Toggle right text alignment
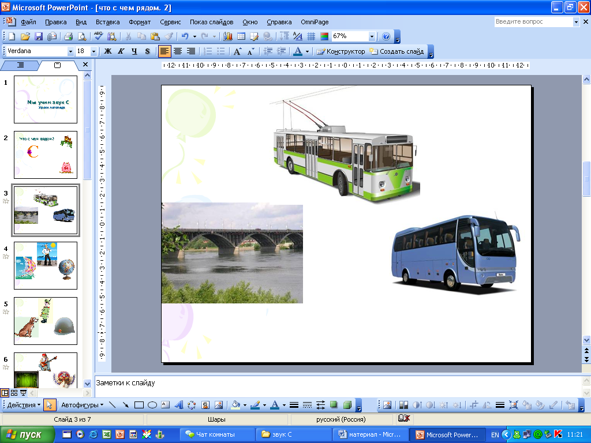The image size is (591, 443). [191, 51]
